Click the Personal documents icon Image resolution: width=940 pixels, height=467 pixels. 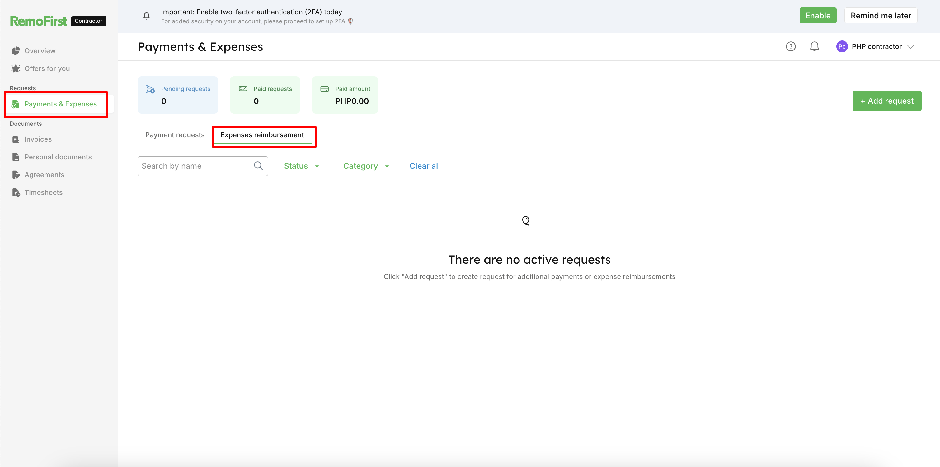point(16,157)
